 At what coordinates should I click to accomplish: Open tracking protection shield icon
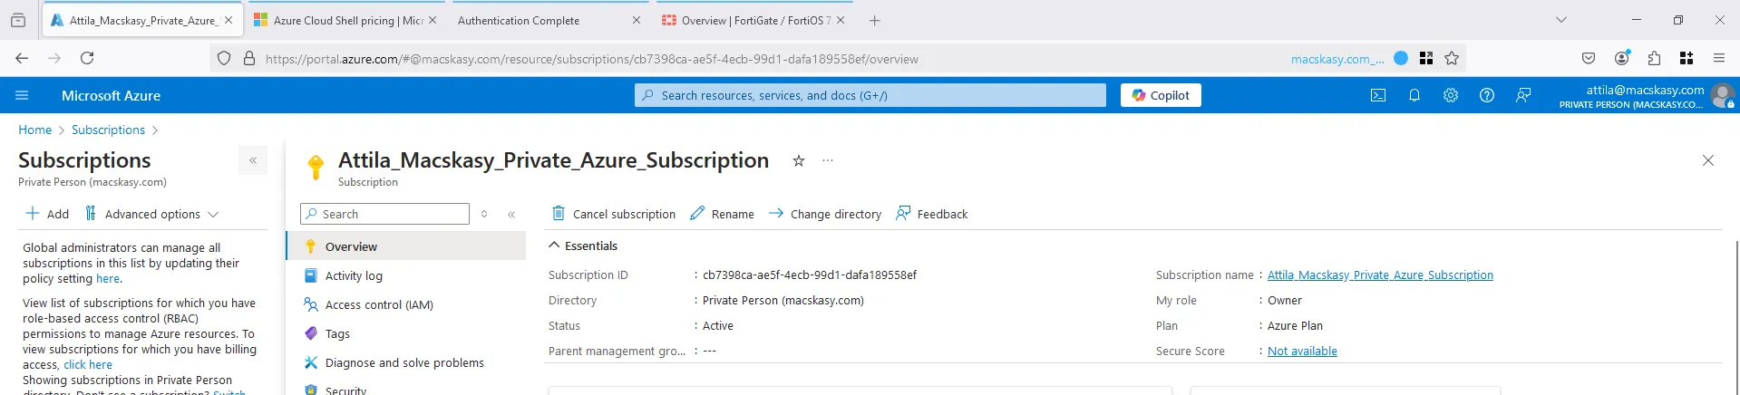point(224,59)
